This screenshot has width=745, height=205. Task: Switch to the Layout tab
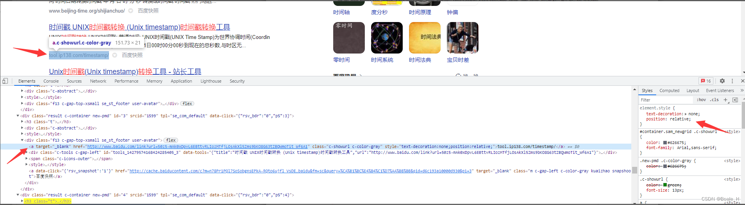pos(692,90)
